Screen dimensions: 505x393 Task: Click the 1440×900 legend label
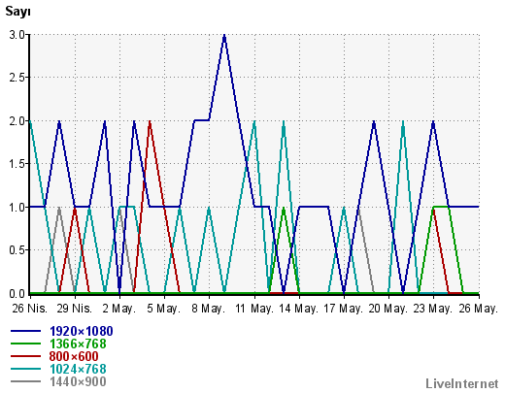click(78, 381)
